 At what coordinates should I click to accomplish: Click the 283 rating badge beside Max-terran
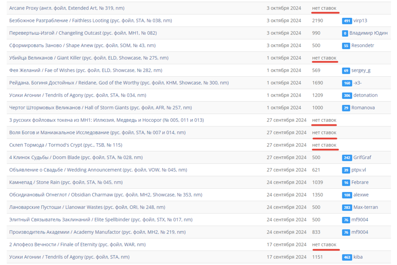pos(347,207)
